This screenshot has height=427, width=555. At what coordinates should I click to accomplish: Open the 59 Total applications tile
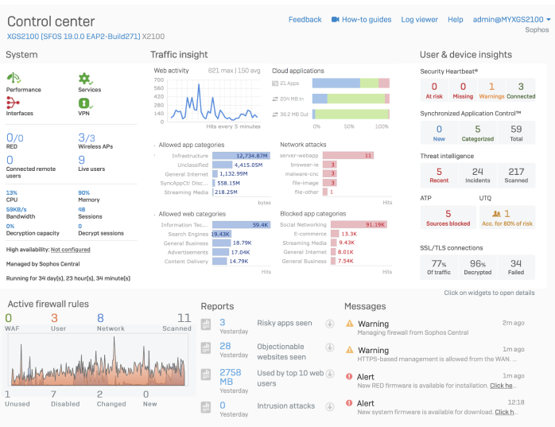coord(516,133)
